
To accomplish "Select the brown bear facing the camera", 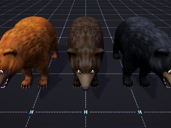I will 85,53.
